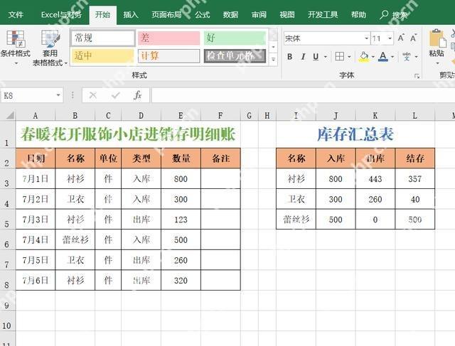455x346 pixels.
Task: Click the phonetic guide (文) icon
Action: point(407,57)
